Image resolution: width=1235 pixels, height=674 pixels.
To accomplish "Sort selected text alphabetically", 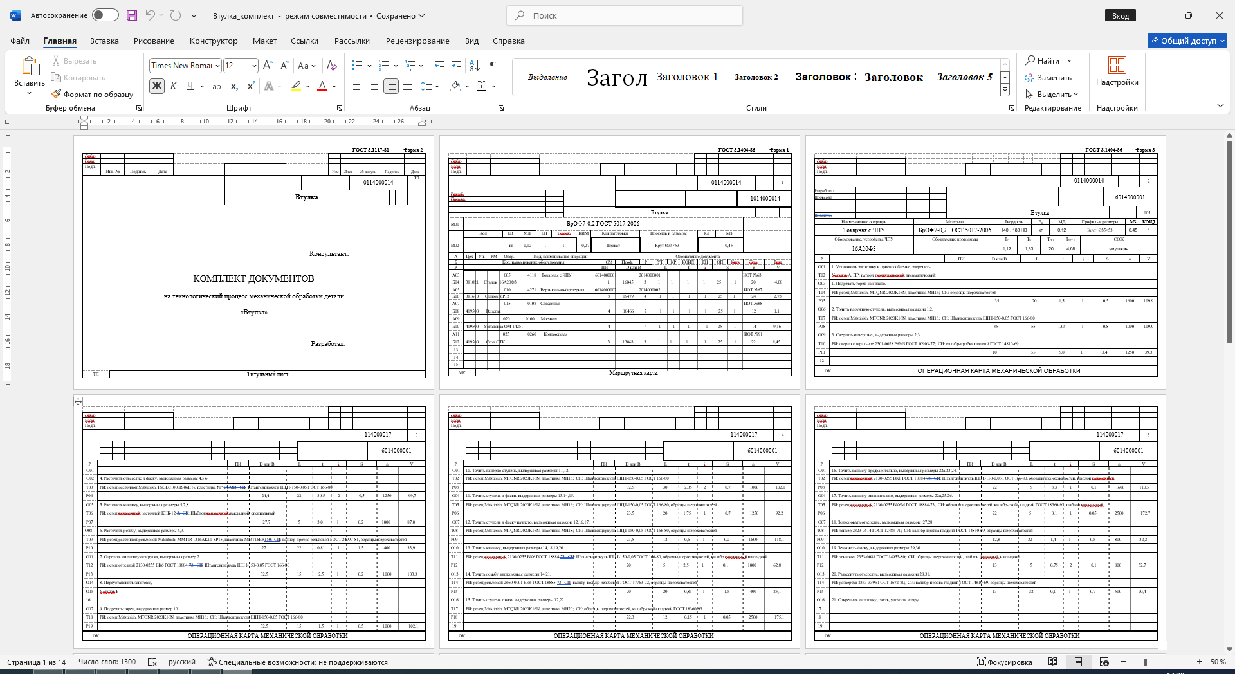I will [x=475, y=65].
